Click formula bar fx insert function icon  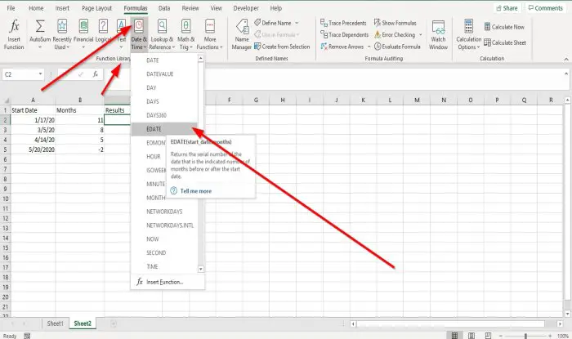click(x=96, y=74)
